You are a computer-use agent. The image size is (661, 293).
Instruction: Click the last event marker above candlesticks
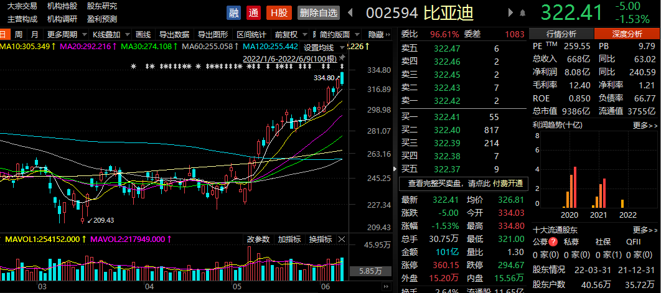click(342, 67)
